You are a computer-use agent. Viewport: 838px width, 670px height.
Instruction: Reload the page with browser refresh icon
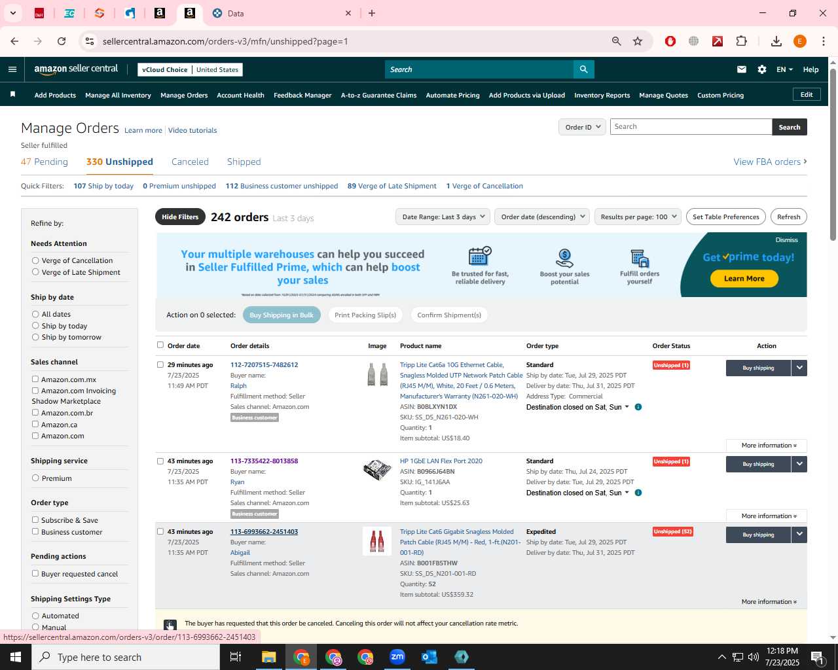coord(62,41)
